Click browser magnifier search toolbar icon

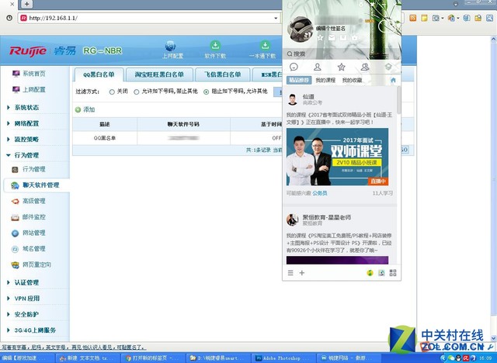[x=490, y=18]
